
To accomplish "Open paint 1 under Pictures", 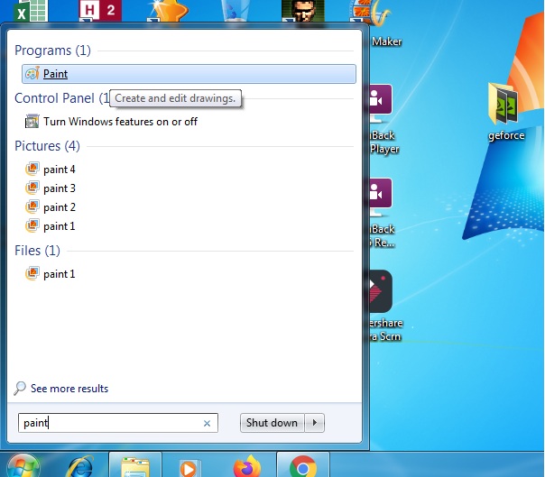I will (59, 226).
